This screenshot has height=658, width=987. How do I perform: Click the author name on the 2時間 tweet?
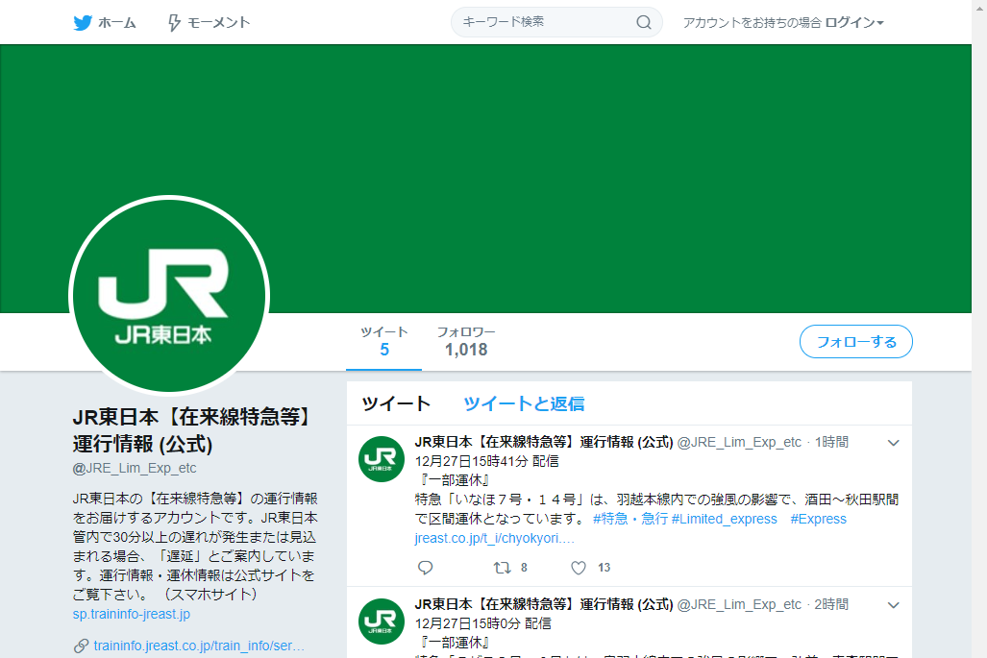tap(544, 604)
